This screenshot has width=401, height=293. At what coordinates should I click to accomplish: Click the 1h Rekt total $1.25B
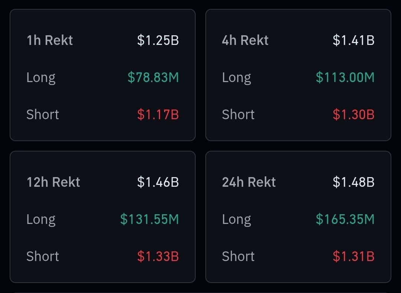158,40
